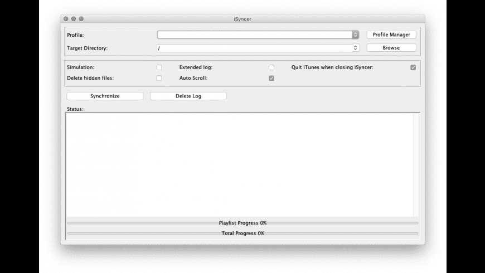
Task: Click the "Status:" label
Action: pos(75,109)
